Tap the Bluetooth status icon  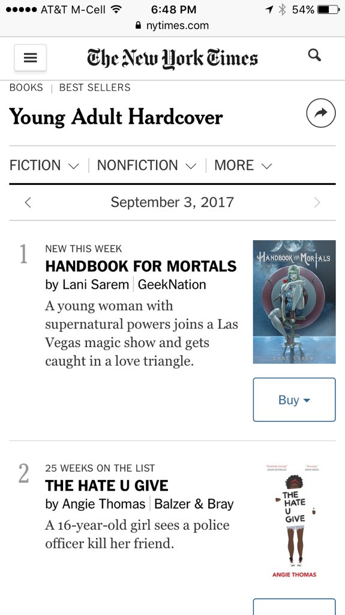coord(282,10)
